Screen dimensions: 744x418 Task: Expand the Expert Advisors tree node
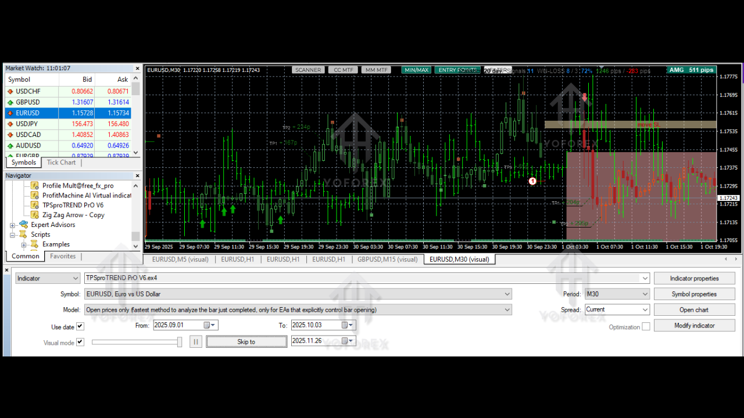click(12, 225)
